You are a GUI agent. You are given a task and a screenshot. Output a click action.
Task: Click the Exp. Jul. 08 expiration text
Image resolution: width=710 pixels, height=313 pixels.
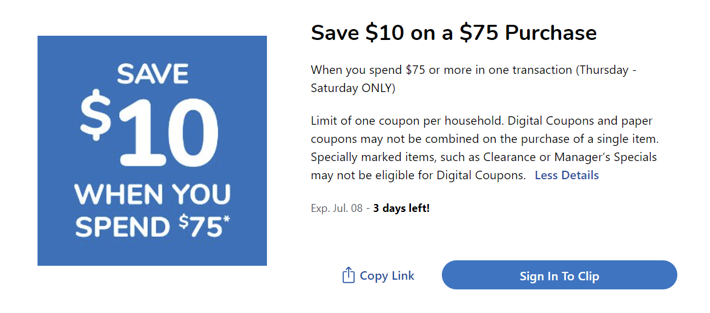point(337,209)
